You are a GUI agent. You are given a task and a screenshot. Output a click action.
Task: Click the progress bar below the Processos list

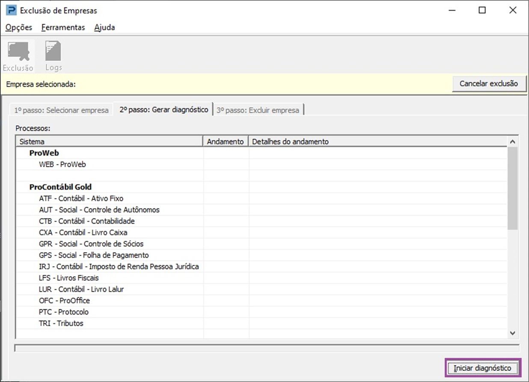tap(267, 348)
